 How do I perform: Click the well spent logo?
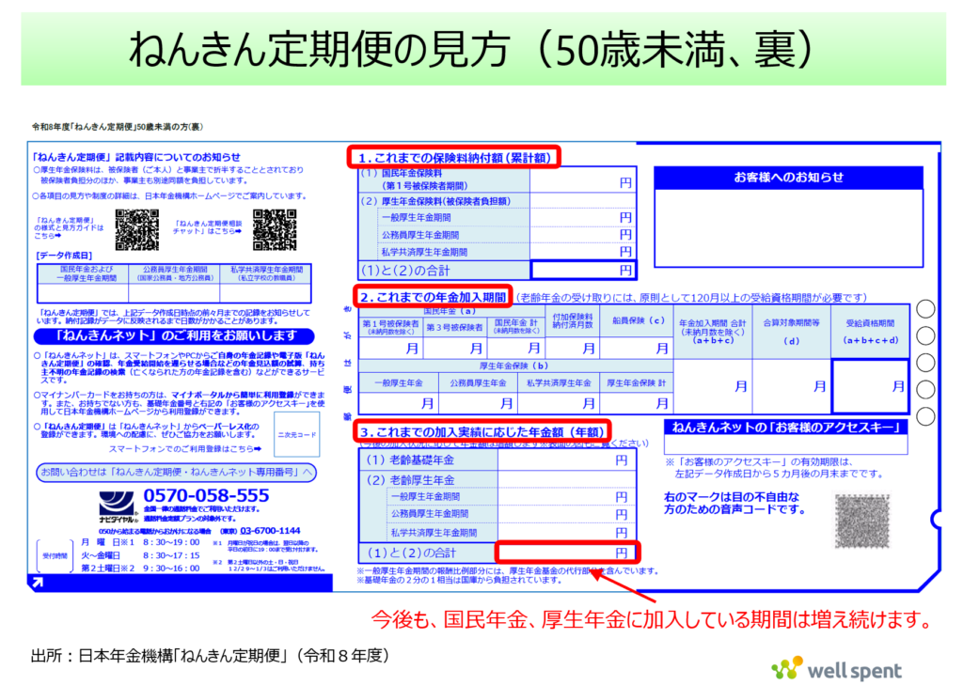(x=836, y=670)
